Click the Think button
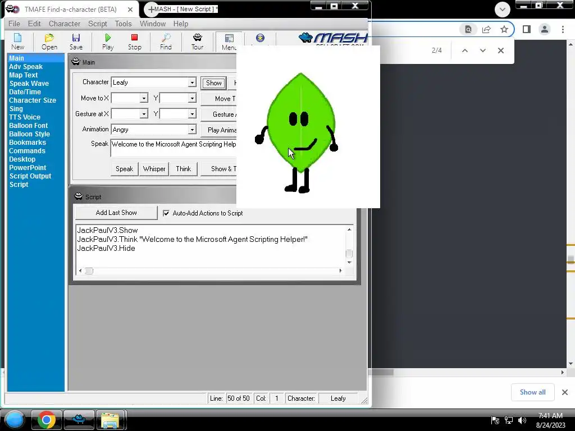Screen dimensions: 575x431 [184, 169]
